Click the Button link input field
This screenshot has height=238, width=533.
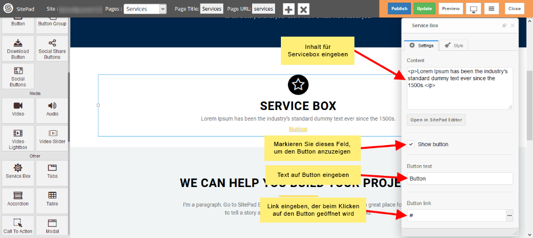pos(456,216)
